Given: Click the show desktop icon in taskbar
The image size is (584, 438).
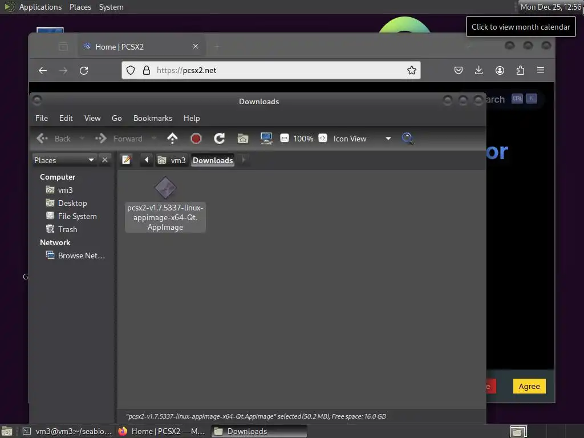Looking at the screenshot, I should coord(7,431).
